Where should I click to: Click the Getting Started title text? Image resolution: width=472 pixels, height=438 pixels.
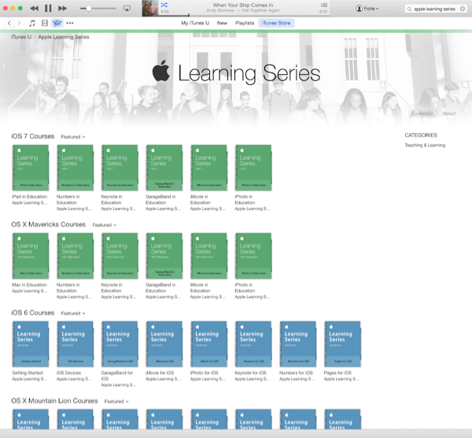coord(27,373)
